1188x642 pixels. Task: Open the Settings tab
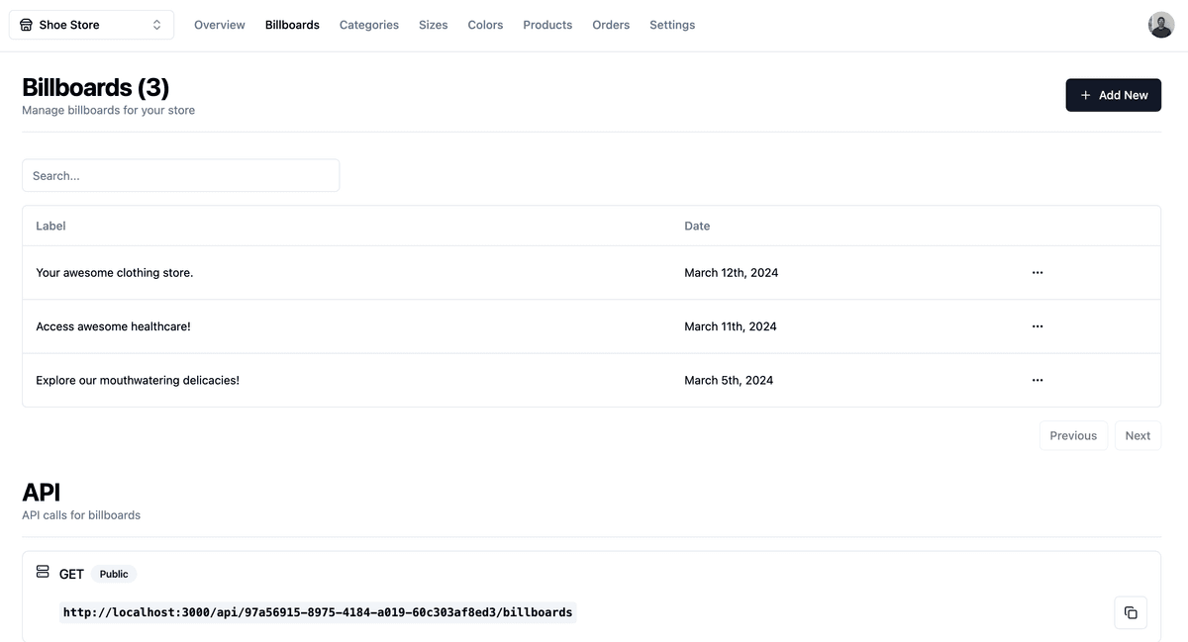coord(672,25)
